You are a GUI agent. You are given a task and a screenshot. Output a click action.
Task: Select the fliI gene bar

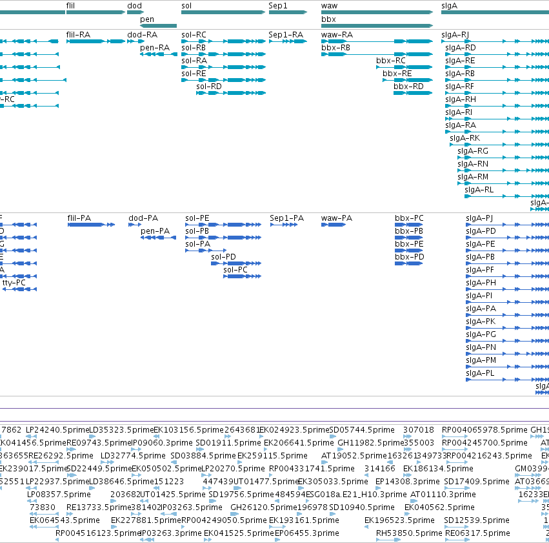[x=95, y=12]
